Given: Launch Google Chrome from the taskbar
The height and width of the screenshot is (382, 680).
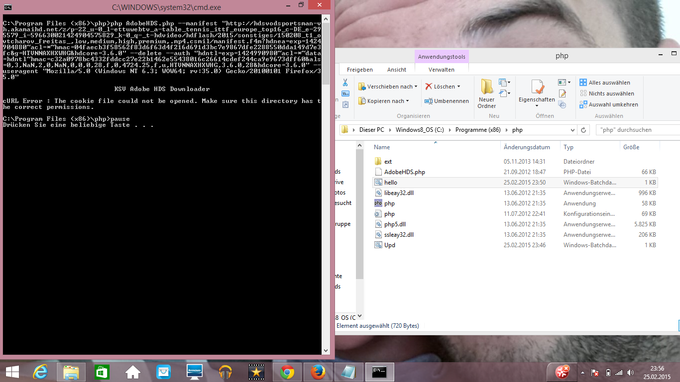Looking at the screenshot, I should click(x=287, y=372).
